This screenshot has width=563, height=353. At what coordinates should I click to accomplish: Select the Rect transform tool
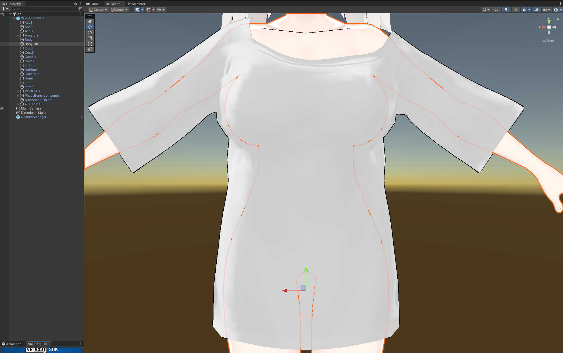click(90, 44)
